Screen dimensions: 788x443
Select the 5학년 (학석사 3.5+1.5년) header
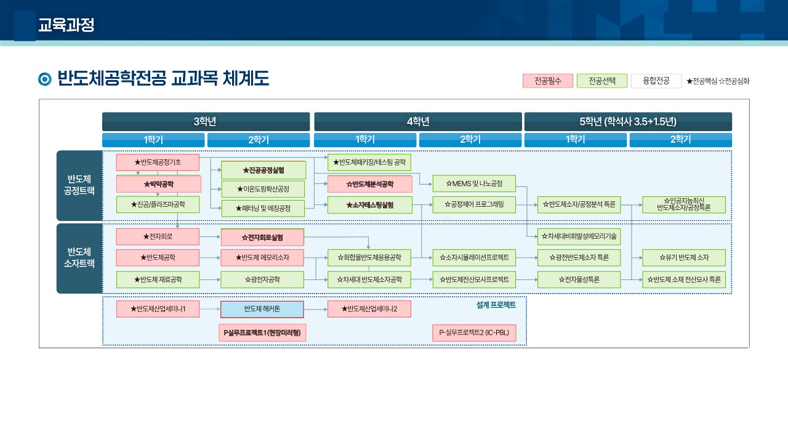(628, 121)
